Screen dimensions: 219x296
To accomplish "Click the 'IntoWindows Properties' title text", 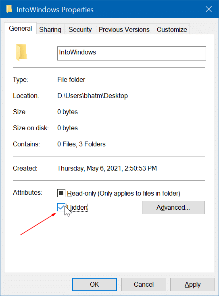I will [x=55, y=10].
